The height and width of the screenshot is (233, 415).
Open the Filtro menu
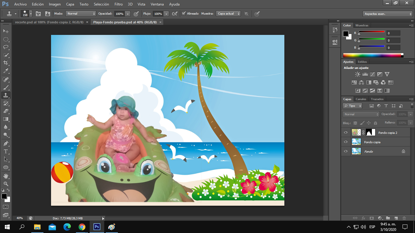tap(119, 4)
